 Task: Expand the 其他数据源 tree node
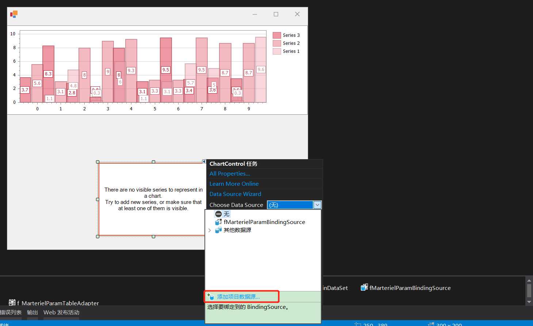pyautogui.click(x=210, y=230)
